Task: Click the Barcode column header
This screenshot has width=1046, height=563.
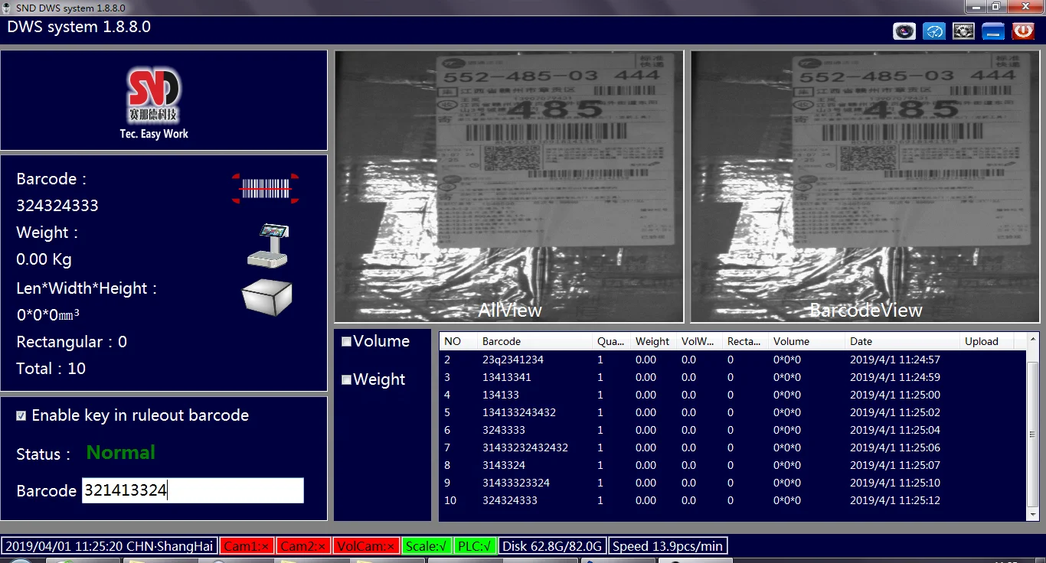Action: (x=534, y=342)
